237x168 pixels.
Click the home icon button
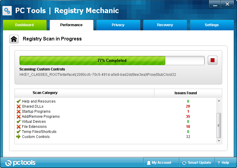14,39
